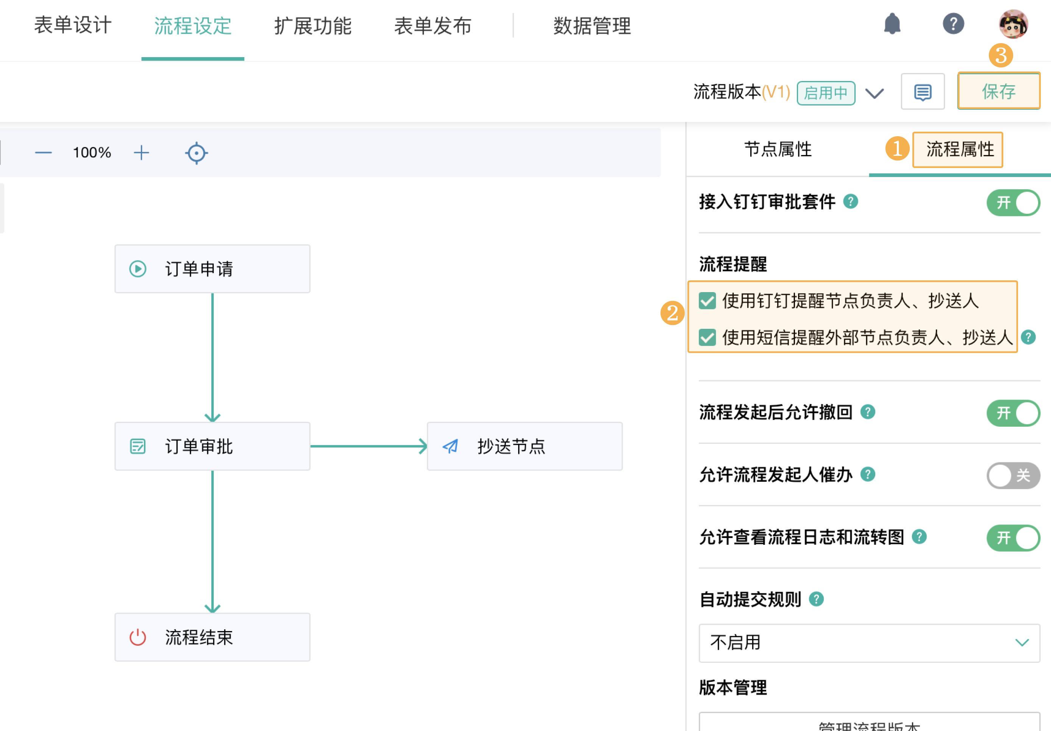1051x731 pixels.
Task: Select the paper plane icon on 抄送节点
Action: pos(450,446)
